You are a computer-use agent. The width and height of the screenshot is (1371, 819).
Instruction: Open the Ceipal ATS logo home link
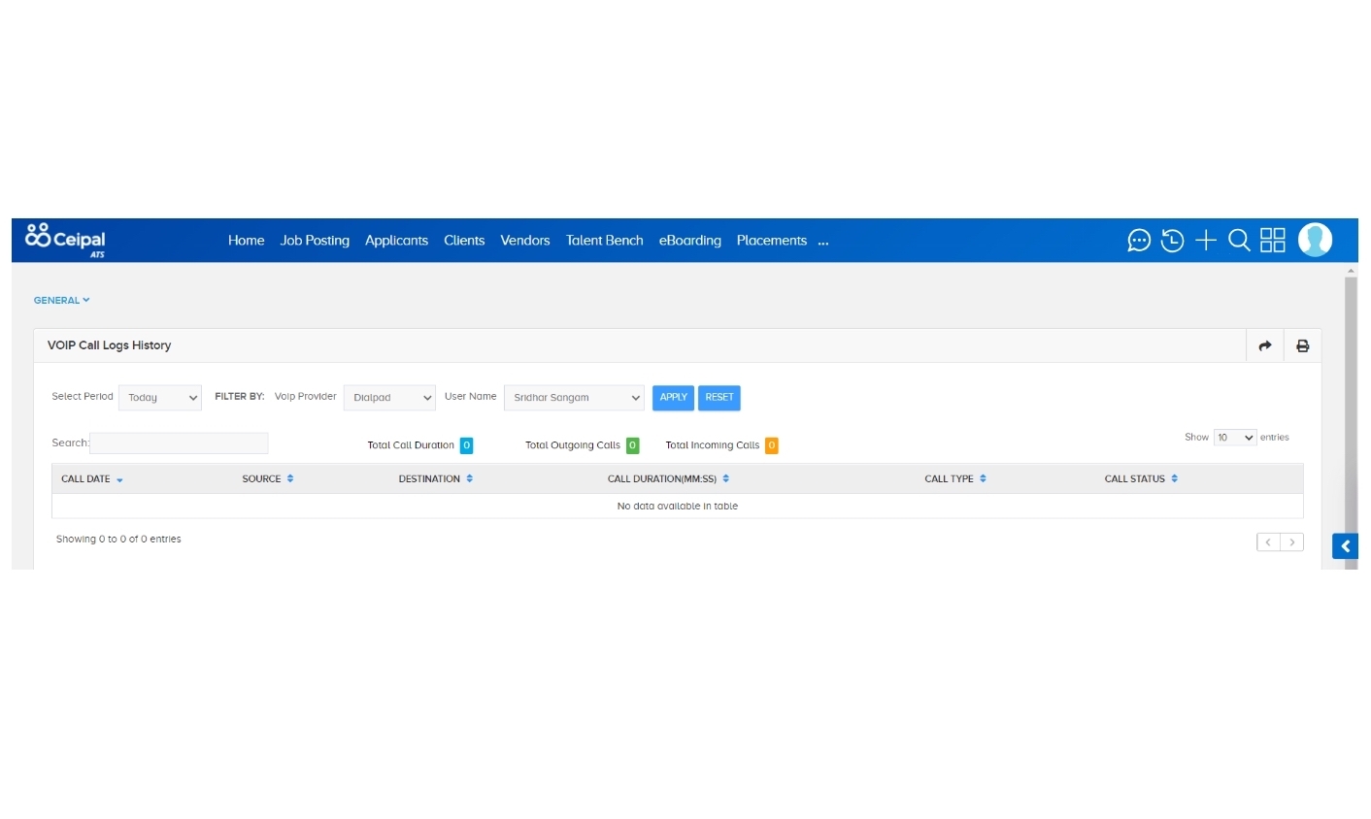click(65, 240)
